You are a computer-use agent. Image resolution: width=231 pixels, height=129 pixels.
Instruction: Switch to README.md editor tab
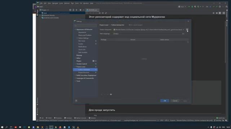pyautogui.click(x=93, y=10)
